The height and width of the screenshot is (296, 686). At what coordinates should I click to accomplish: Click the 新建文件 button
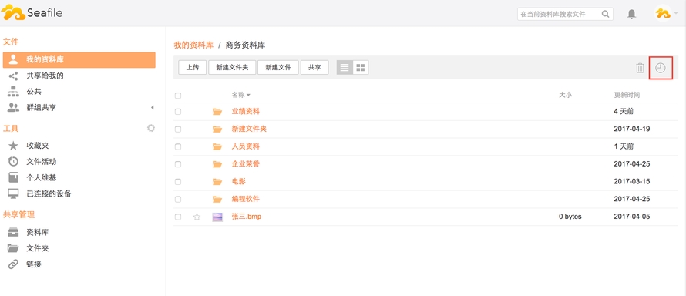click(278, 67)
